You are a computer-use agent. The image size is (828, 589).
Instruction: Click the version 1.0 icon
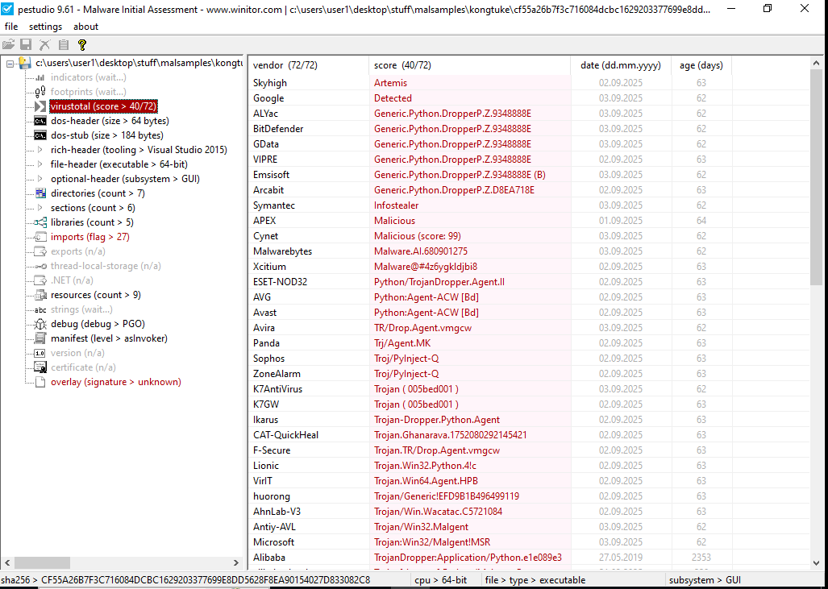coord(40,353)
